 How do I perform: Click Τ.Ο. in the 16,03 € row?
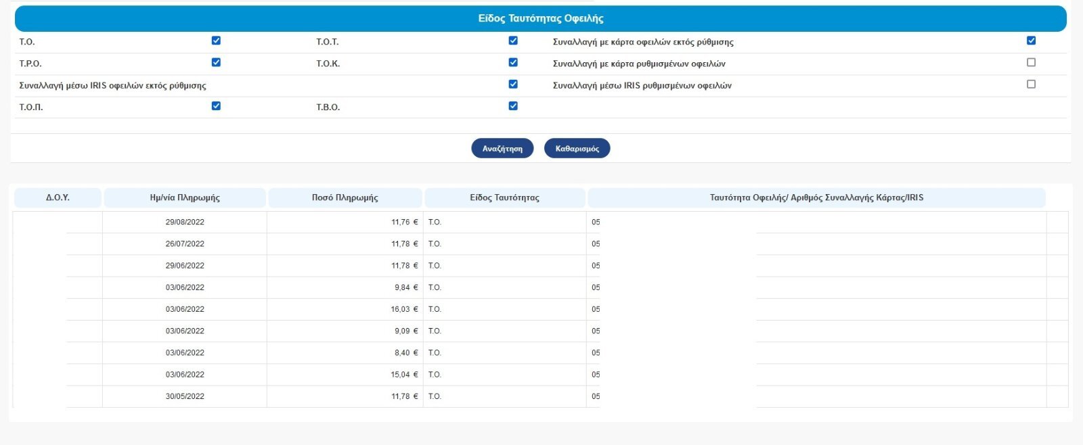435,309
